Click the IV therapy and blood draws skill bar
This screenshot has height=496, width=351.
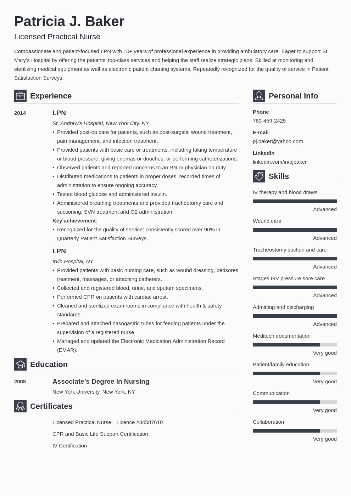point(295,201)
